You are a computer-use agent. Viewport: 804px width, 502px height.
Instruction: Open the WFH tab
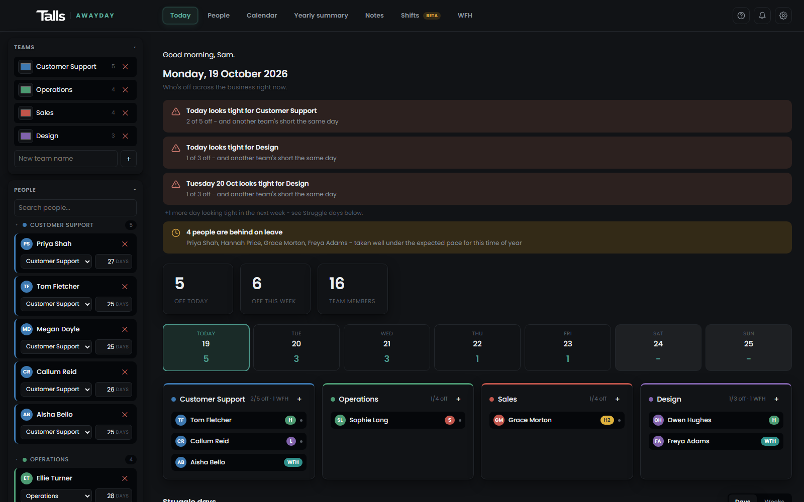click(x=465, y=16)
